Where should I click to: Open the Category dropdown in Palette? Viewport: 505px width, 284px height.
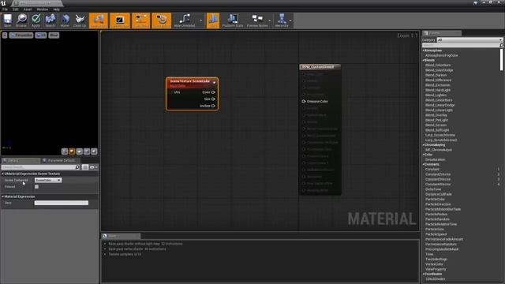pyautogui.click(x=469, y=40)
